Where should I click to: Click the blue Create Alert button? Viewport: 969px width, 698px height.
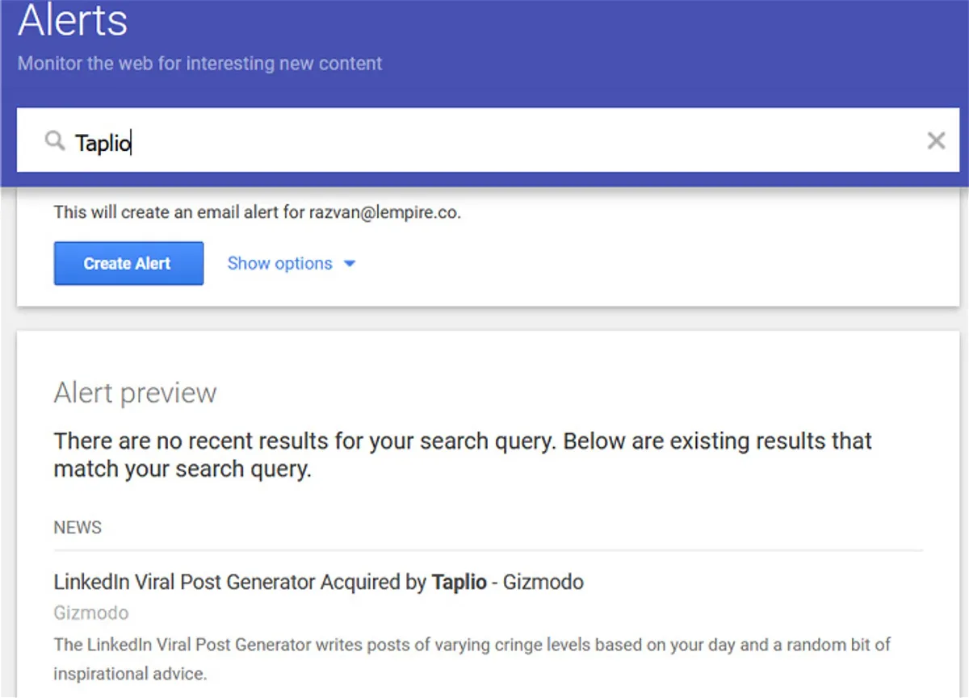point(128,263)
